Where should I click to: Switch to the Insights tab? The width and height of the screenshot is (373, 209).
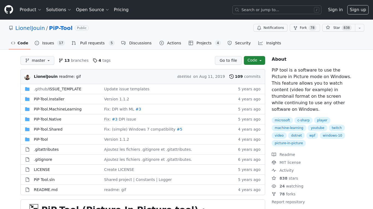click(x=270, y=43)
